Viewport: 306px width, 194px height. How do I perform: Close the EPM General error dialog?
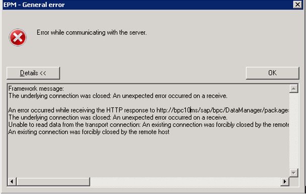pyautogui.click(x=297, y=5)
